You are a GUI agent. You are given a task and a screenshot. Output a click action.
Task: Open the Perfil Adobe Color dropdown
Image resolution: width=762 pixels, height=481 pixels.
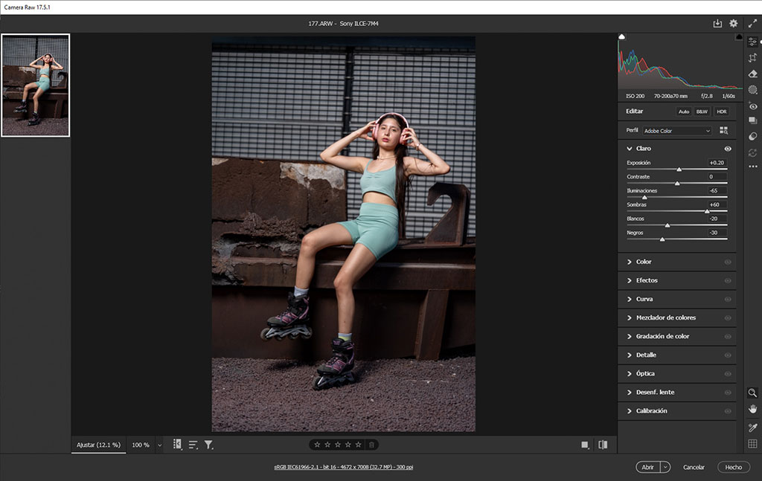[x=676, y=131]
